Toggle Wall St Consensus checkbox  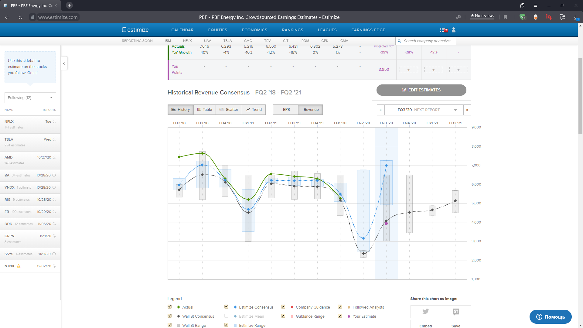pyautogui.click(x=169, y=316)
